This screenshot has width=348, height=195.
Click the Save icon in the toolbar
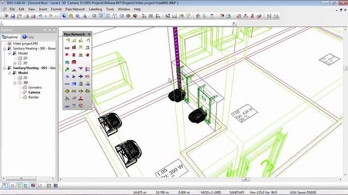[13, 16]
